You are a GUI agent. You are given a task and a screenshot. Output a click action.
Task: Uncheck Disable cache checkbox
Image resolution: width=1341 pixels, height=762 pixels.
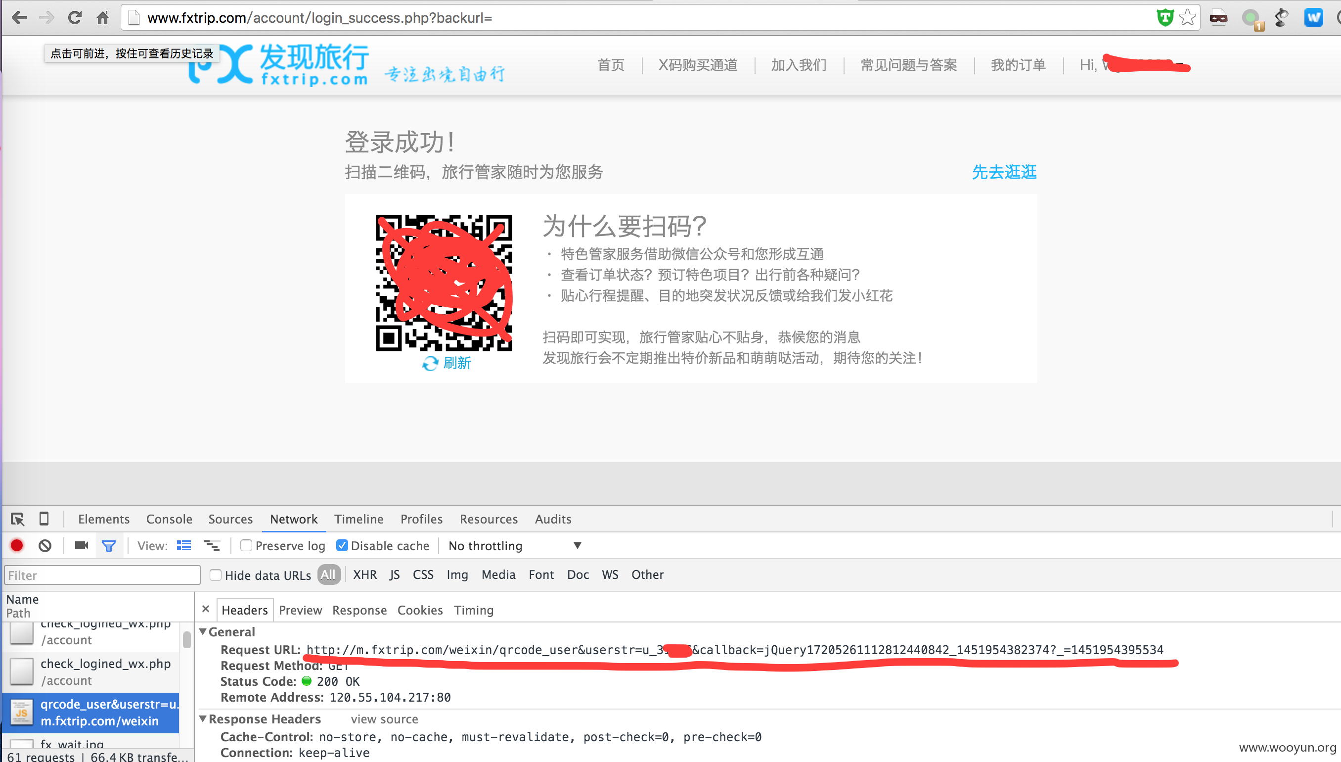[342, 546]
